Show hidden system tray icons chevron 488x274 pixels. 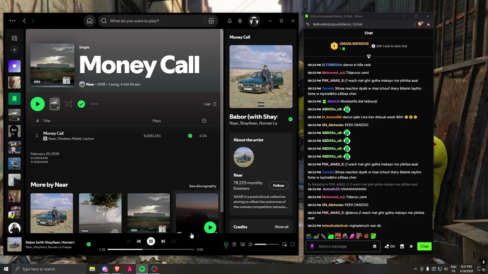(416, 269)
